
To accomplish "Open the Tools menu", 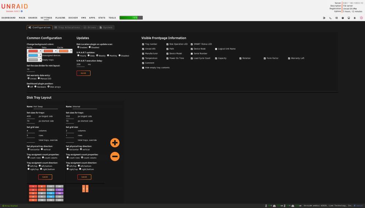I will (112, 18).
